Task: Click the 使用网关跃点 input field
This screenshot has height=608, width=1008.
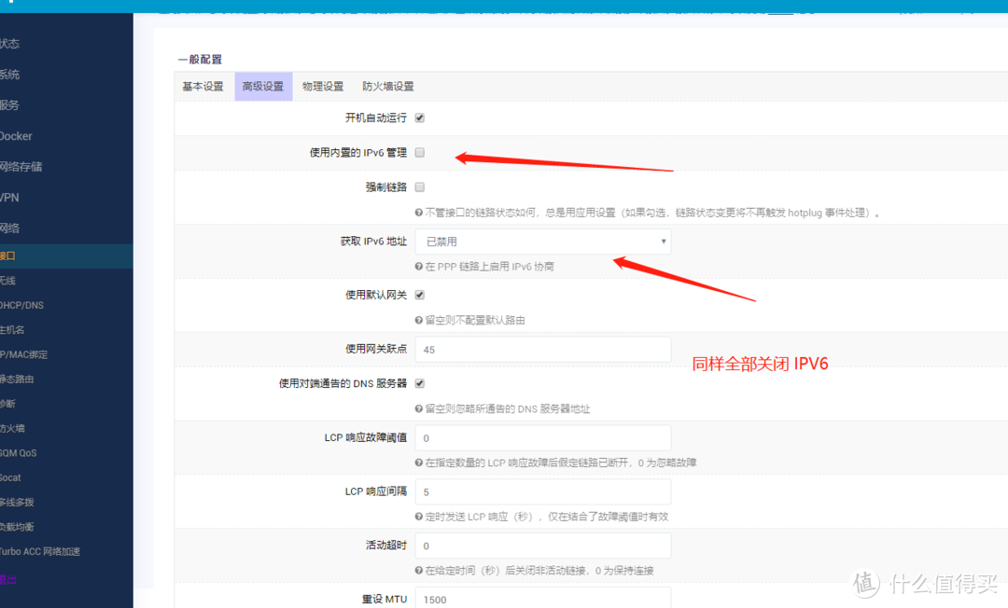Action: (542, 349)
